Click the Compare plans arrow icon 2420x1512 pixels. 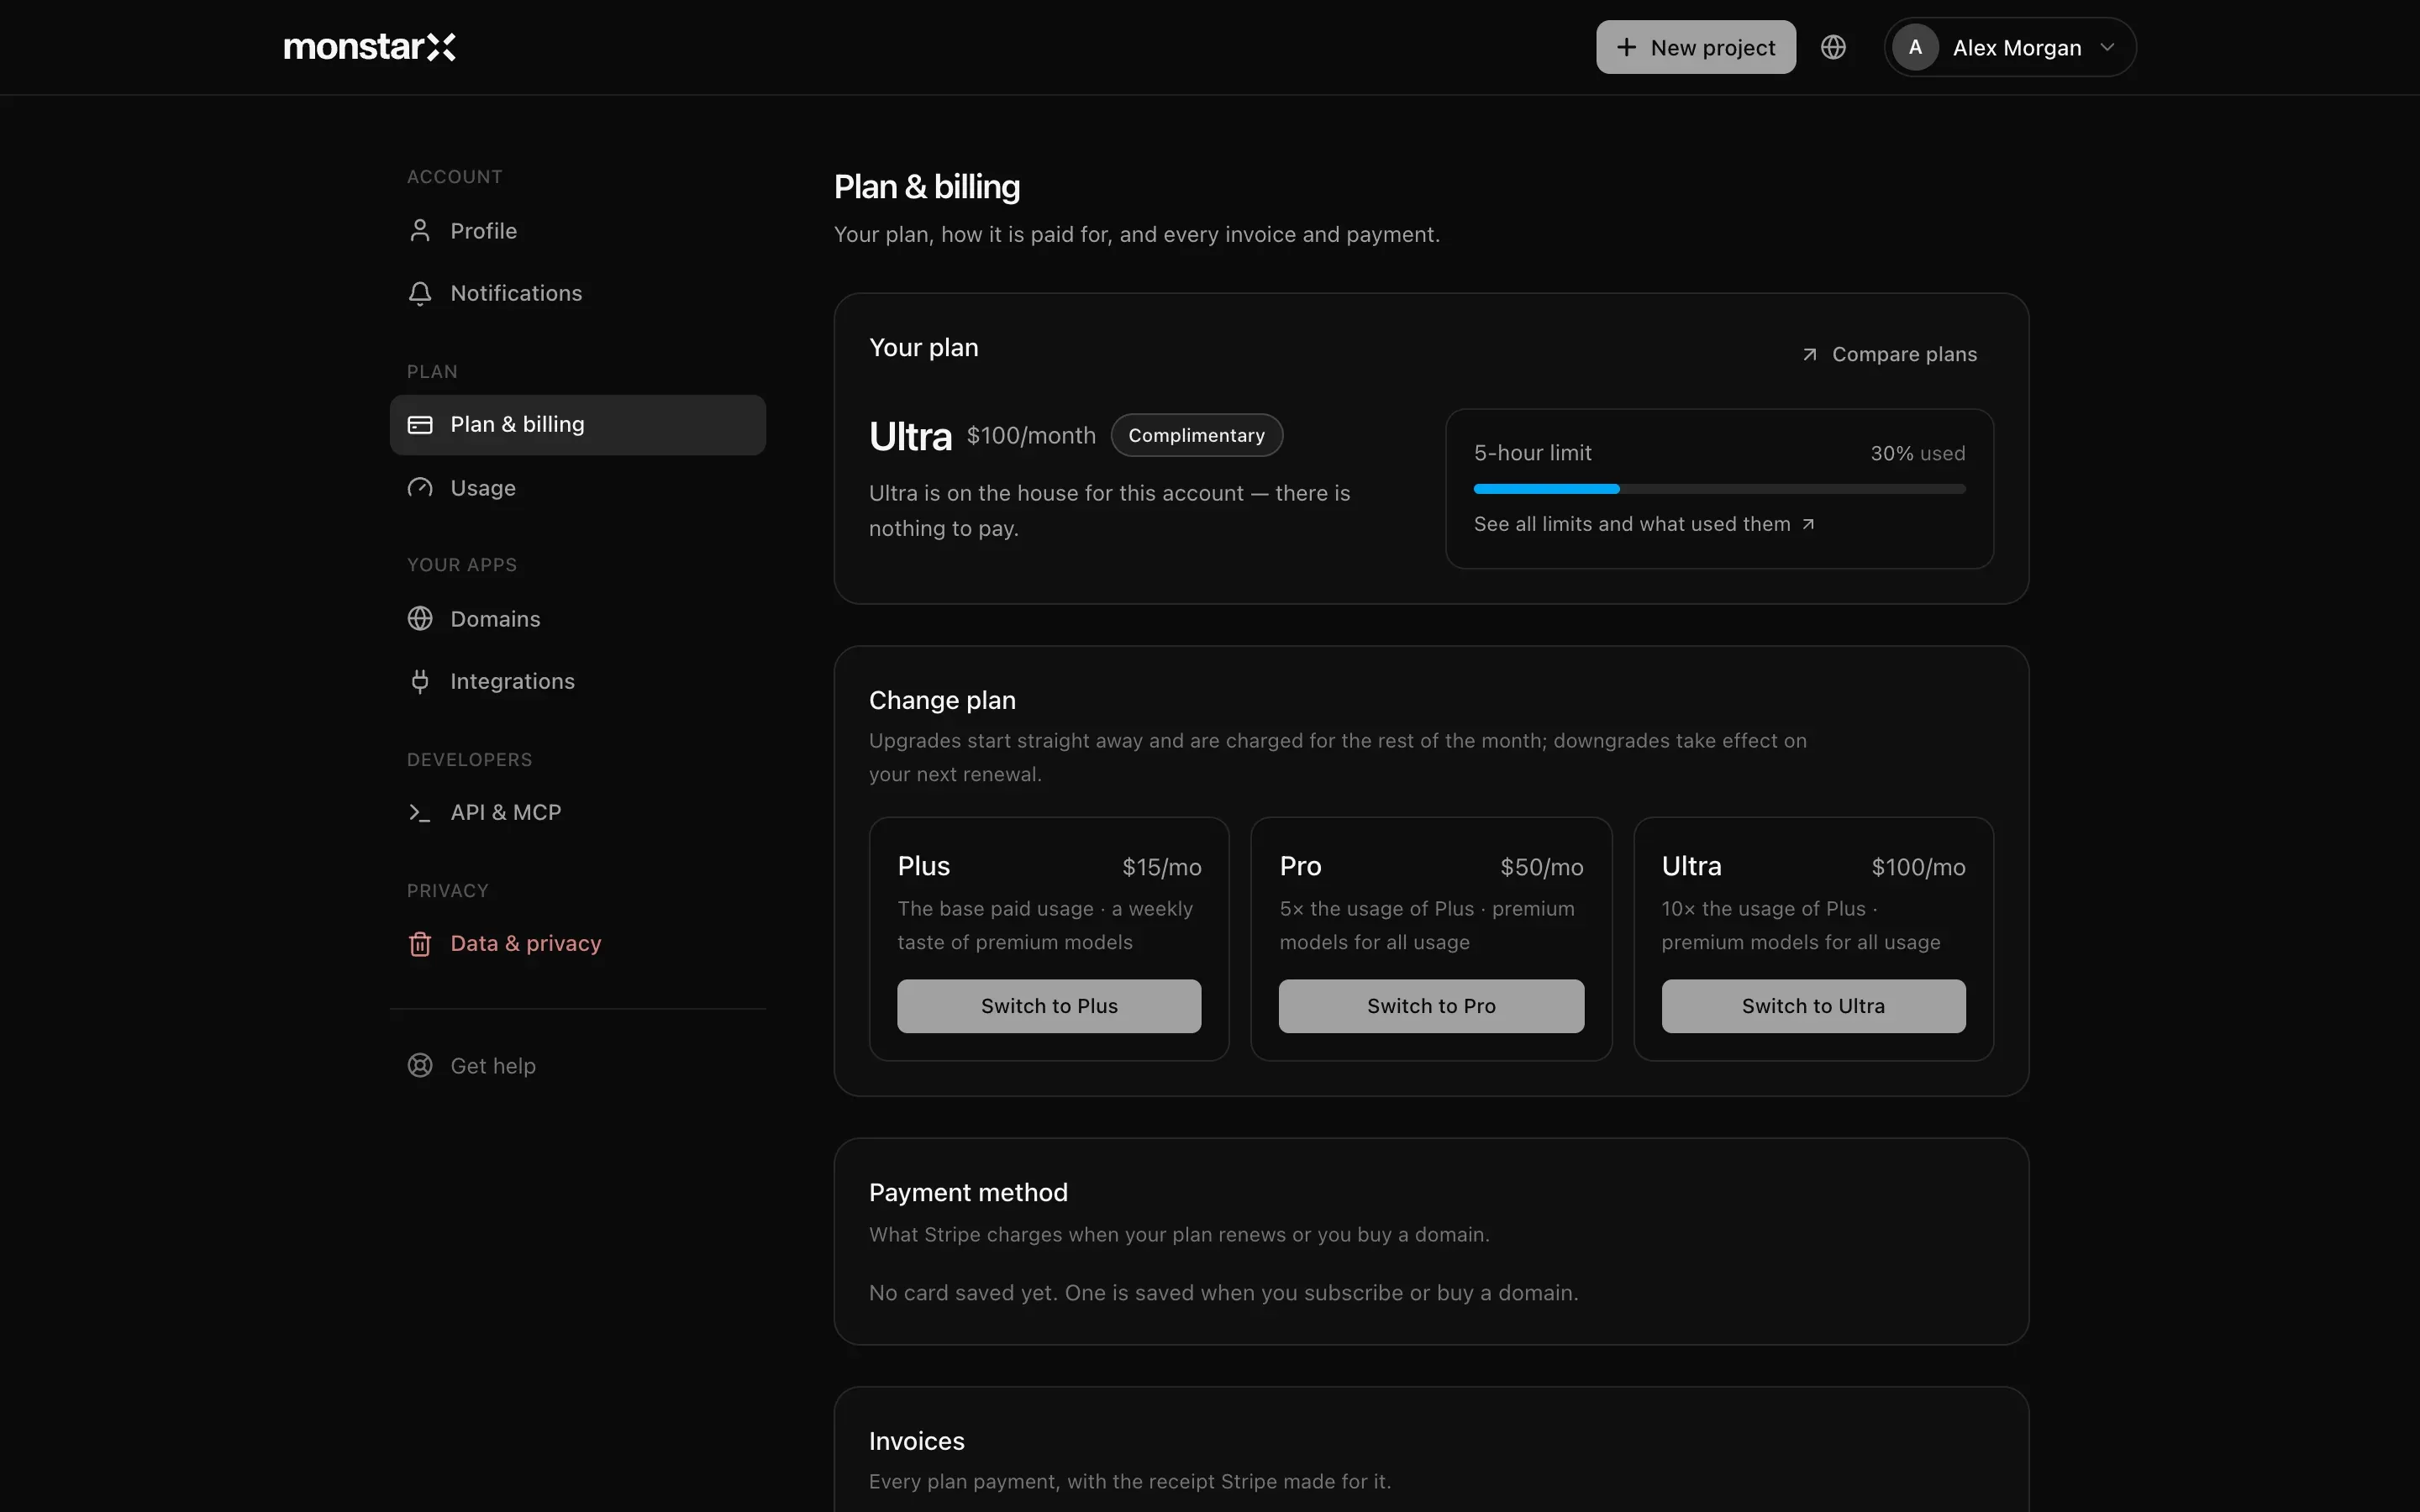point(1809,355)
